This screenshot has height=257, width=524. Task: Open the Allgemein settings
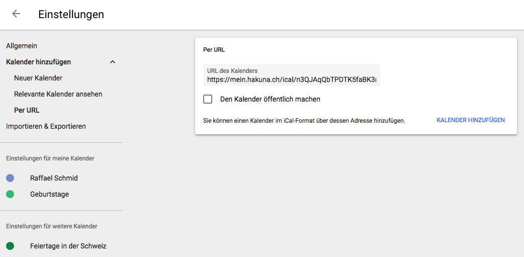tap(22, 46)
